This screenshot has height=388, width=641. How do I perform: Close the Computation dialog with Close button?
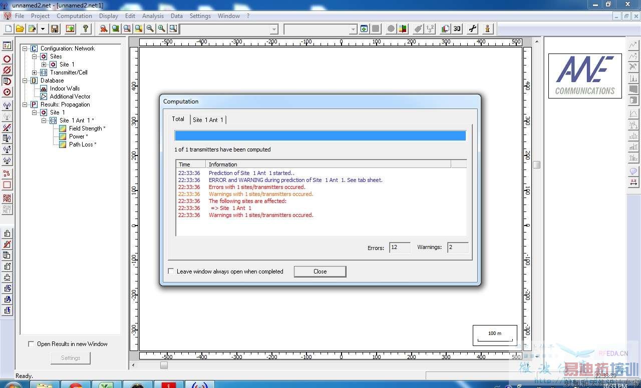tap(320, 271)
